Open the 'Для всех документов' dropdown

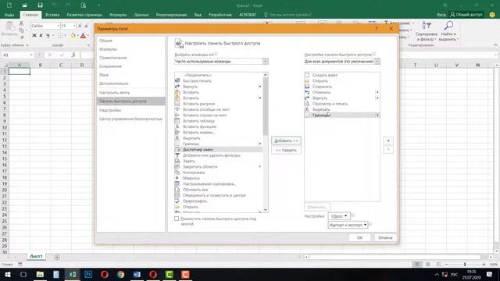pyautogui.click(x=377, y=61)
